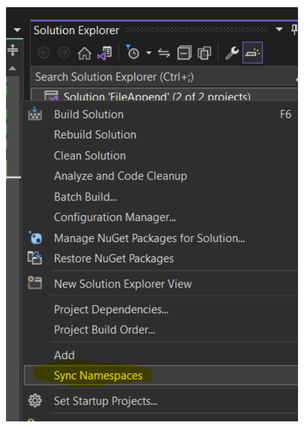
Task: Open Properties wrench icon
Action: click(232, 53)
